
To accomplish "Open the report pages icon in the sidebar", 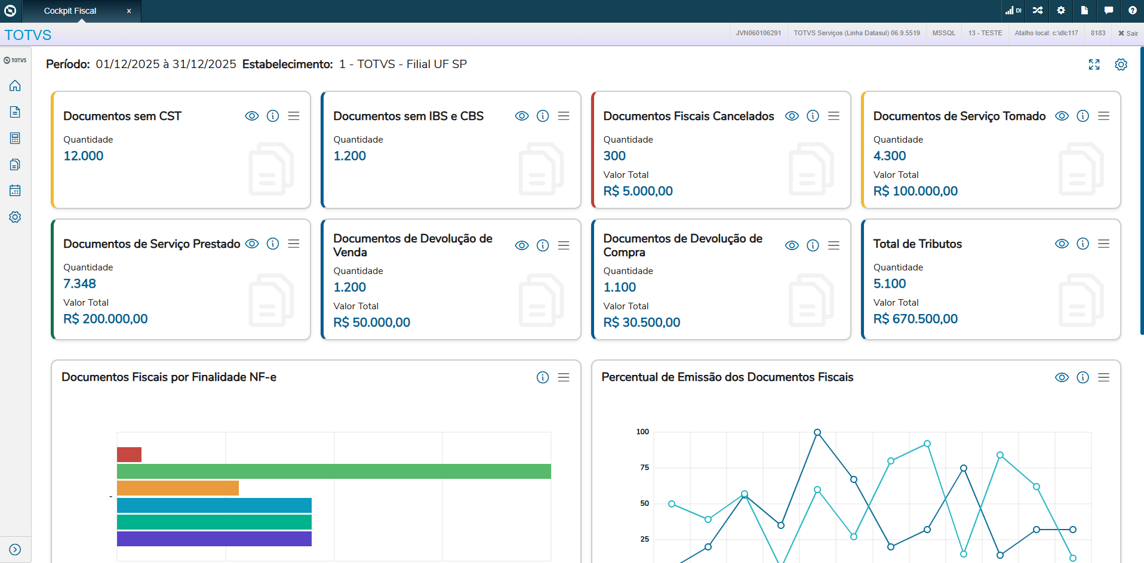I will tap(15, 165).
